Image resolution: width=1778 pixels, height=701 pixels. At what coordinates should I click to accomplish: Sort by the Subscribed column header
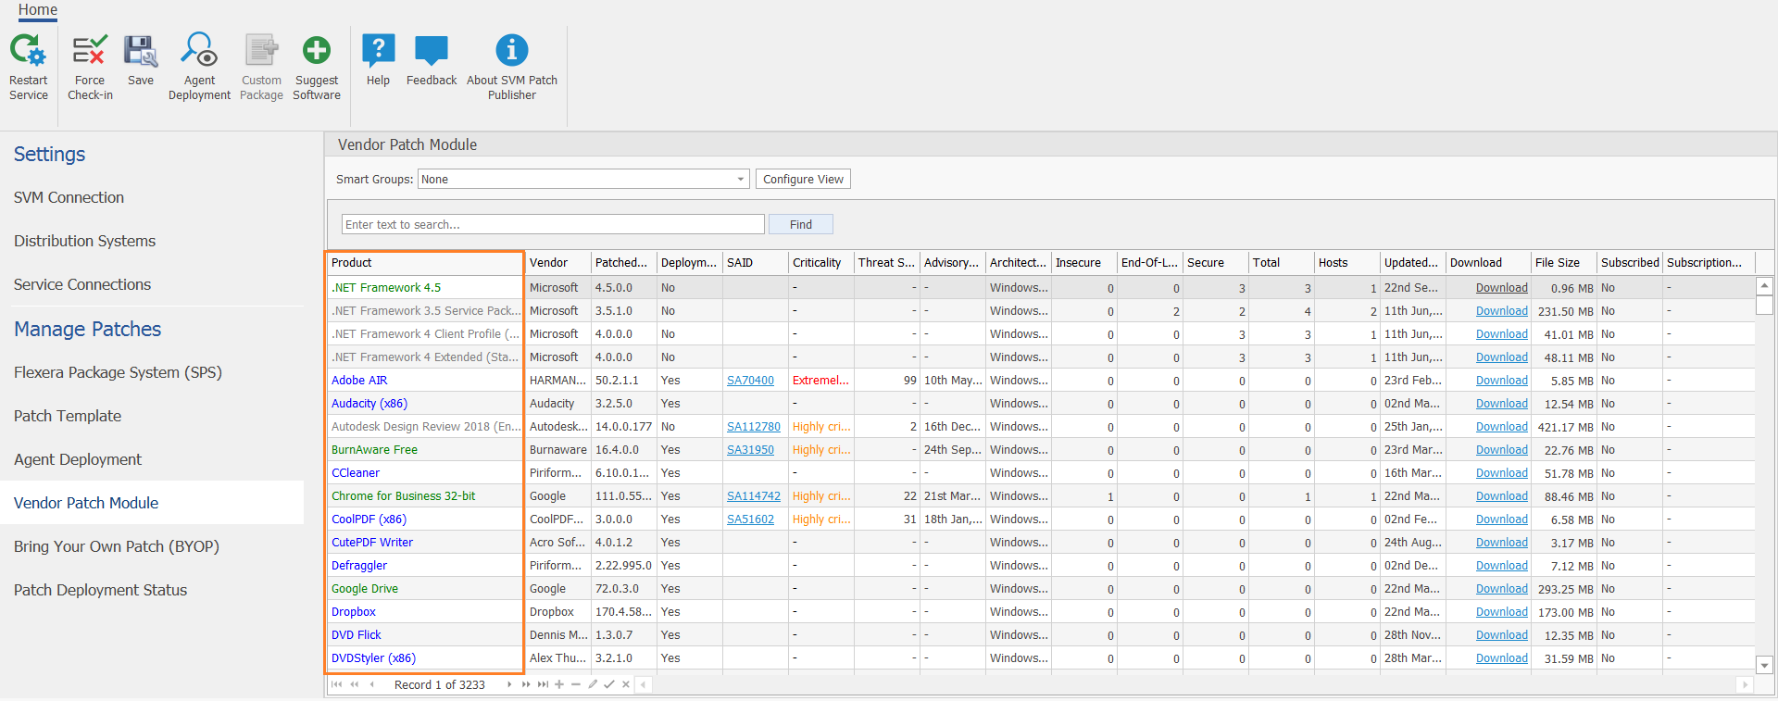tap(1630, 263)
